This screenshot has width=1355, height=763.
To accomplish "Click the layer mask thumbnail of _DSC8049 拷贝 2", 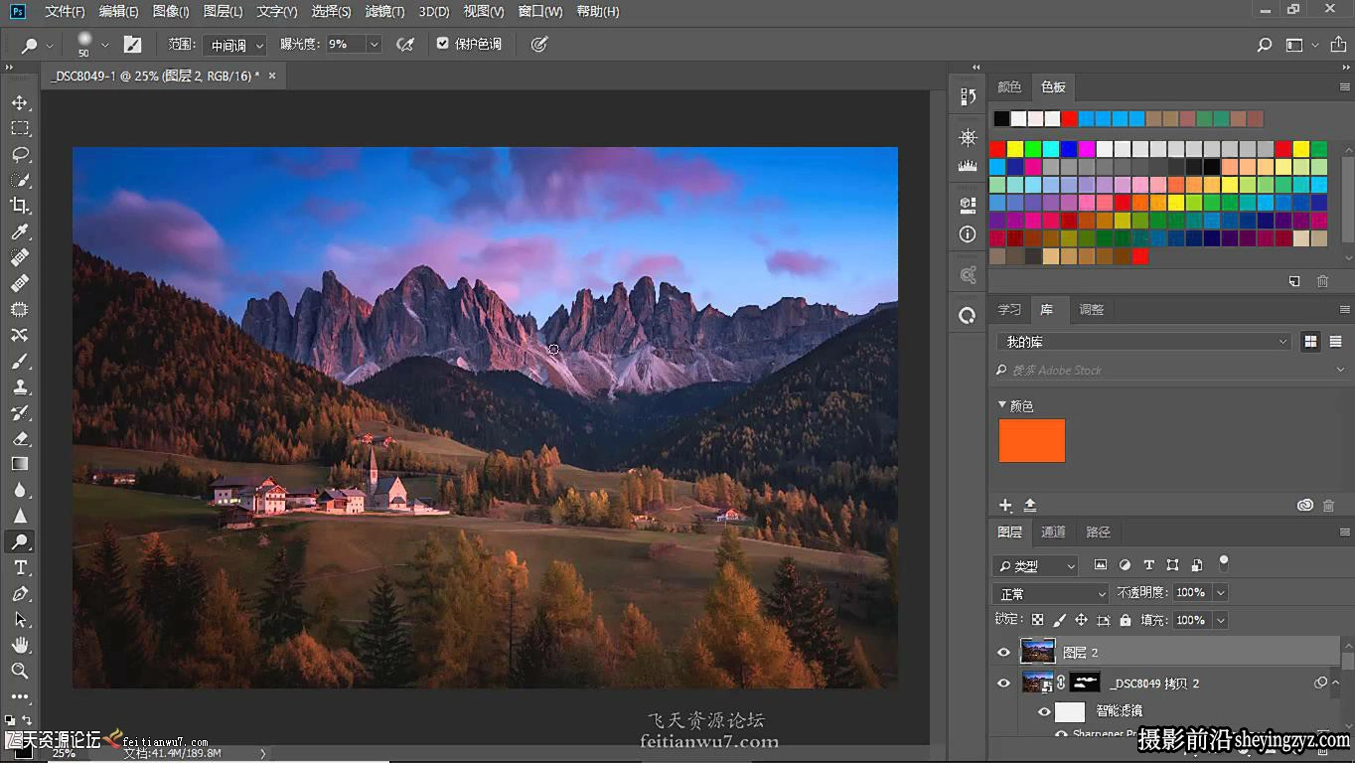I will pyautogui.click(x=1086, y=683).
